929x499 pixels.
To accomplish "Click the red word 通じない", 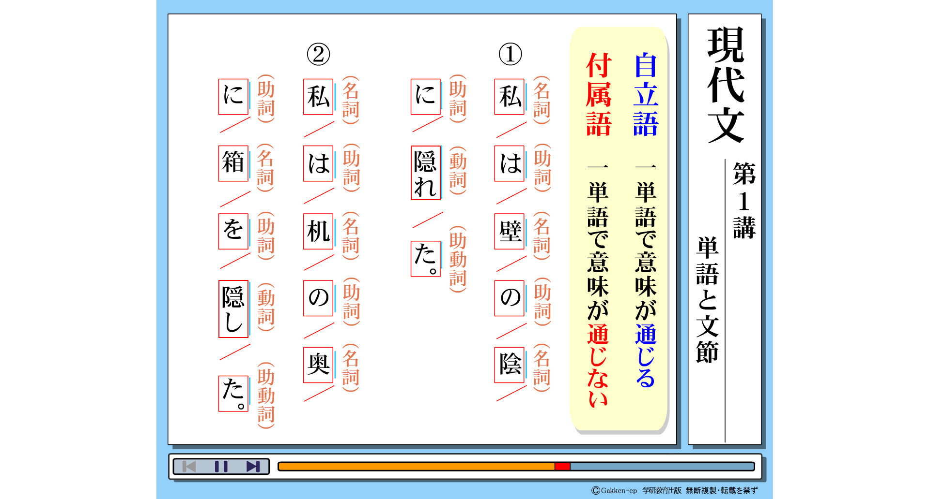I will tap(598, 366).
